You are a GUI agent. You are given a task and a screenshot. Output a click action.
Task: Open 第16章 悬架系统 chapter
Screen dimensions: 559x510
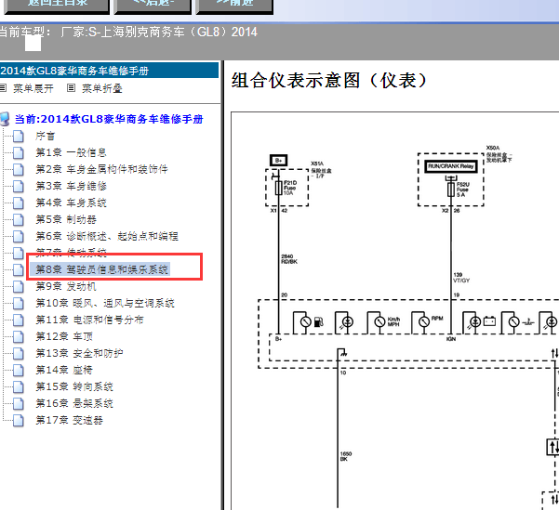coord(74,403)
